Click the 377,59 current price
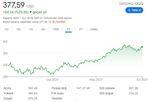This screenshot has width=153, height=102. click(14, 5)
